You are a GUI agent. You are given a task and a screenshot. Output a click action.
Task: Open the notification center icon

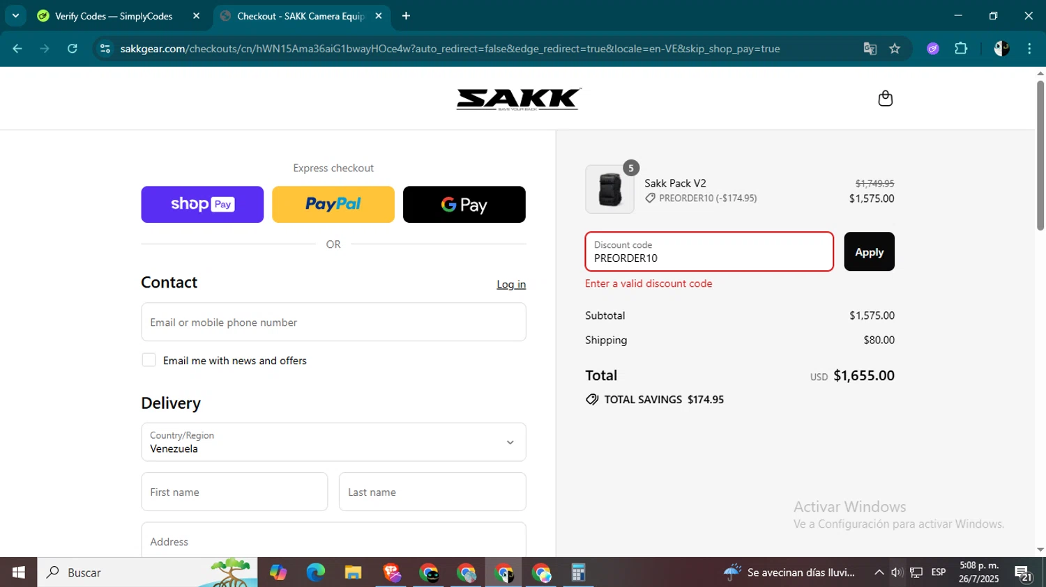pyautogui.click(x=1023, y=573)
